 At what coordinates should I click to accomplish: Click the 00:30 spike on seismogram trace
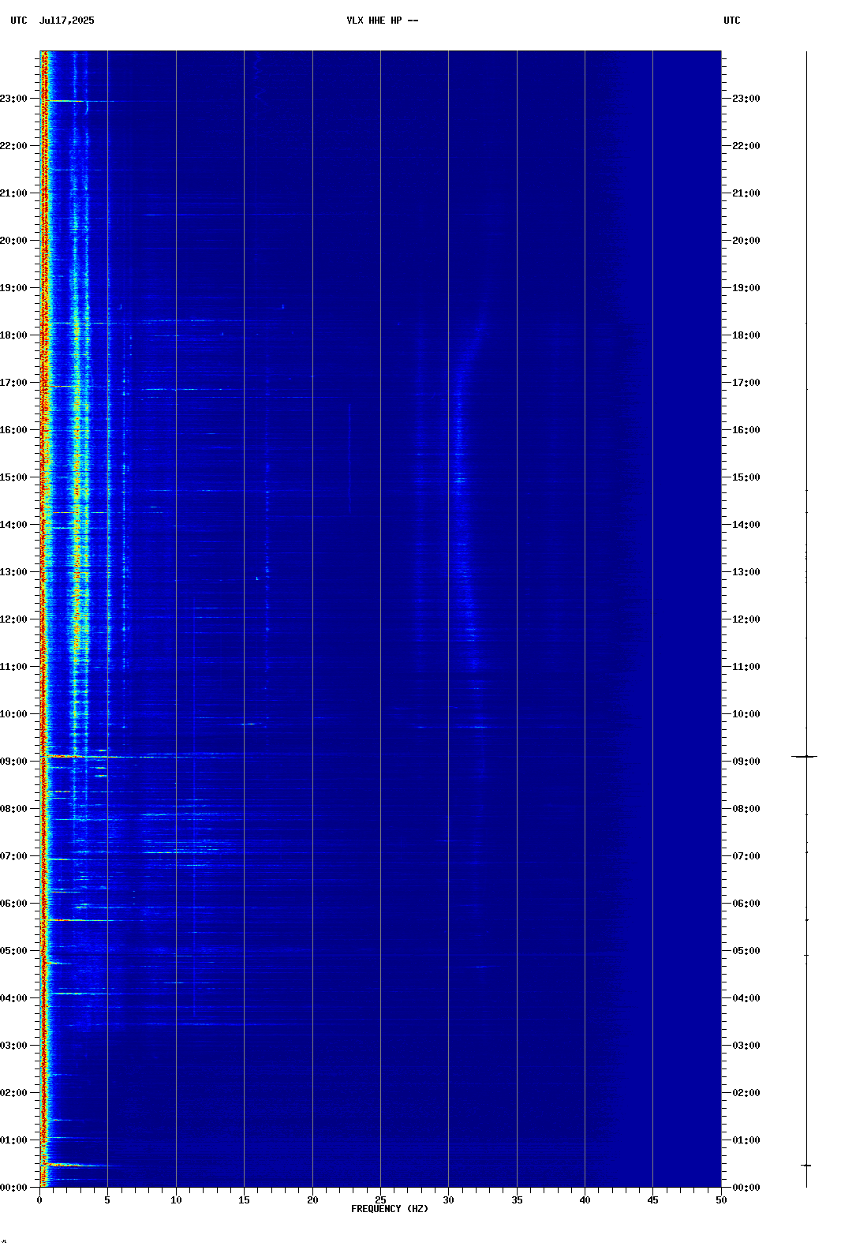(x=806, y=1165)
